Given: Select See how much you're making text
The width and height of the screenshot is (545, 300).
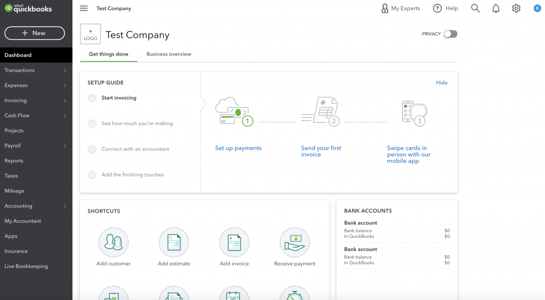Looking at the screenshot, I should click(x=137, y=123).
